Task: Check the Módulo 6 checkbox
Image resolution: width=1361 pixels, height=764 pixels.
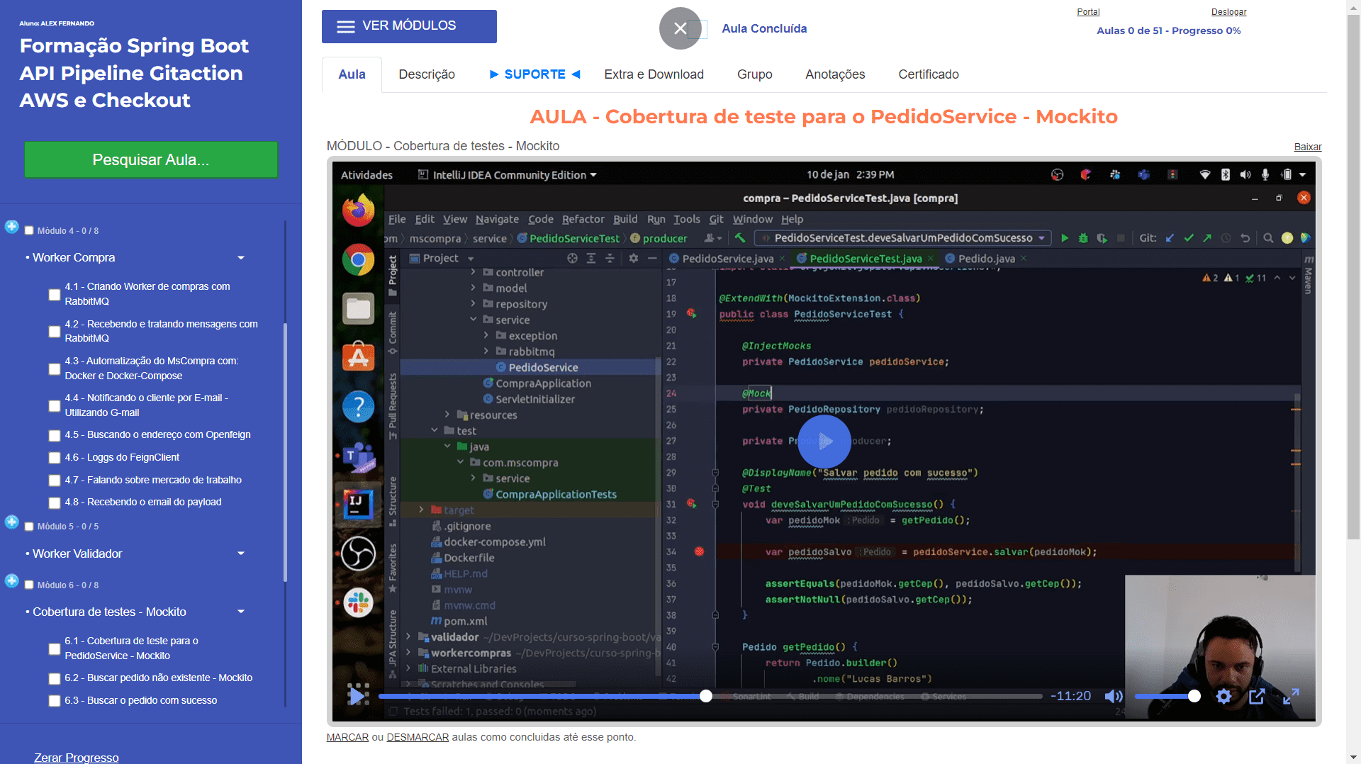Action: 29,585
